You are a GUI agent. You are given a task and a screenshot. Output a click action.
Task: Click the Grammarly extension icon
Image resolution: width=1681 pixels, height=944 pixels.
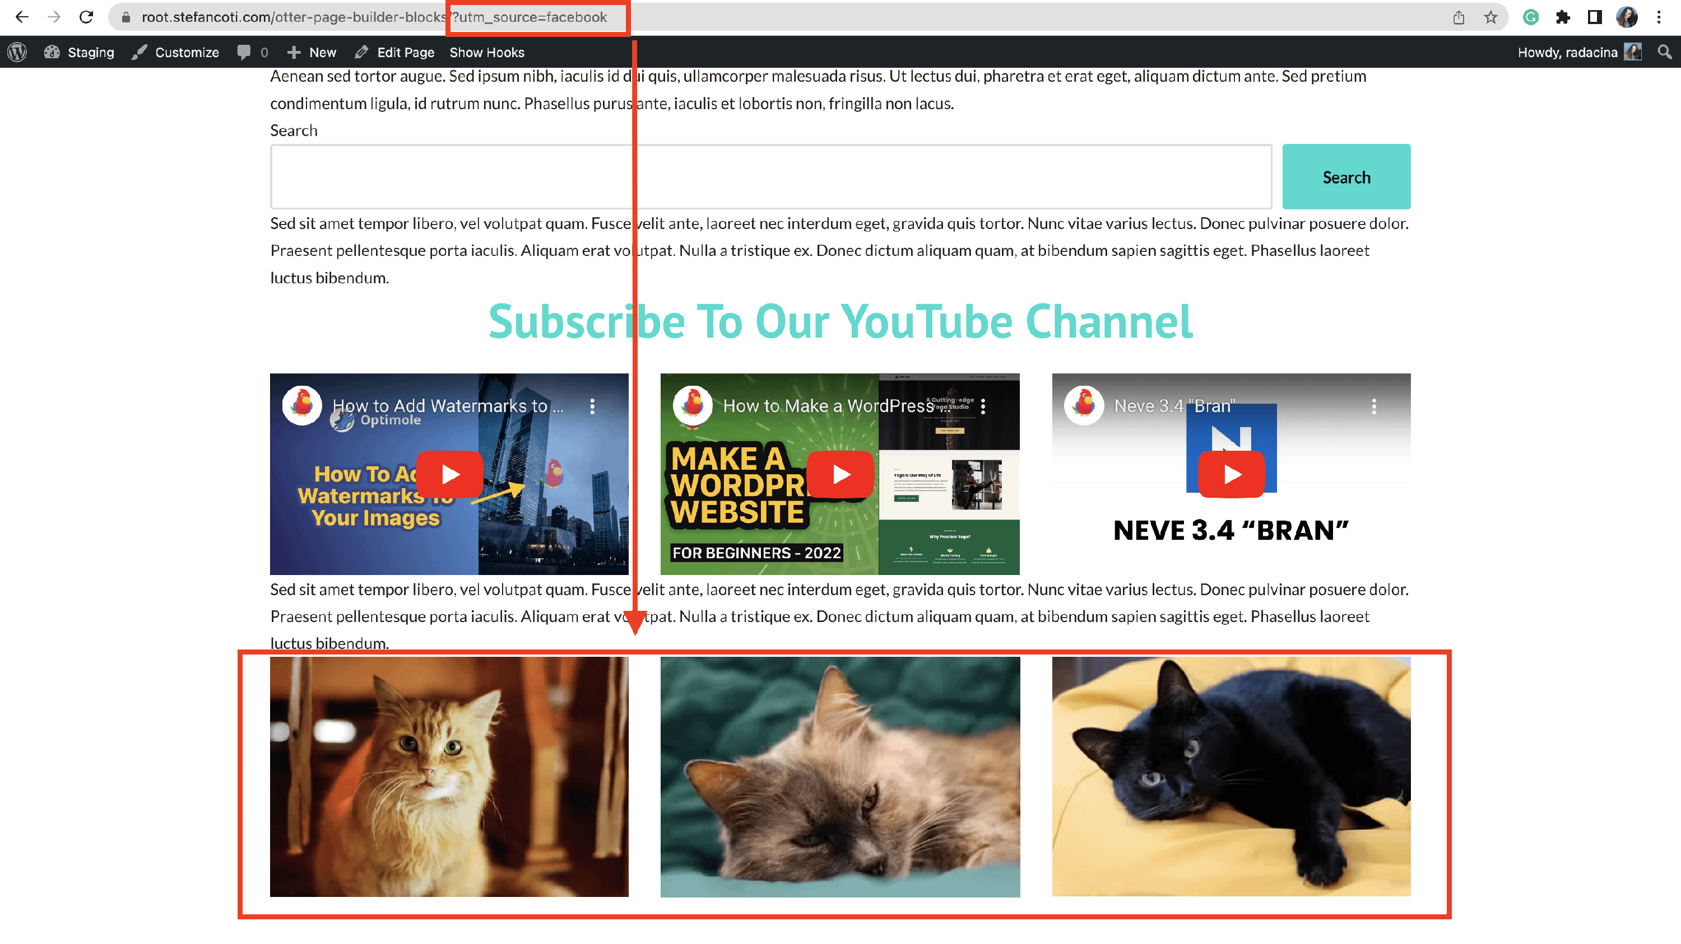[x=1530, y=17]
